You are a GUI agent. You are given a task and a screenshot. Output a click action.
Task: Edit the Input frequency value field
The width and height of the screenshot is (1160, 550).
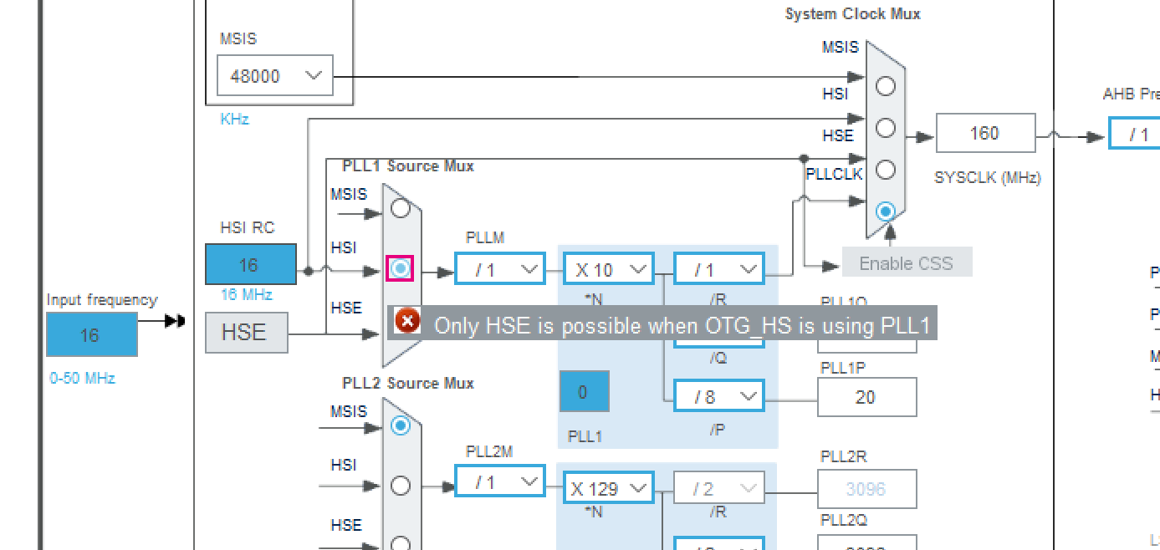91,334
